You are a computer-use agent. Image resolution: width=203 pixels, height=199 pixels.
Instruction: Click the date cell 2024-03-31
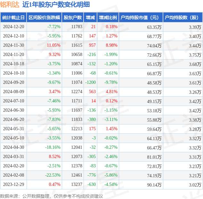13,156
